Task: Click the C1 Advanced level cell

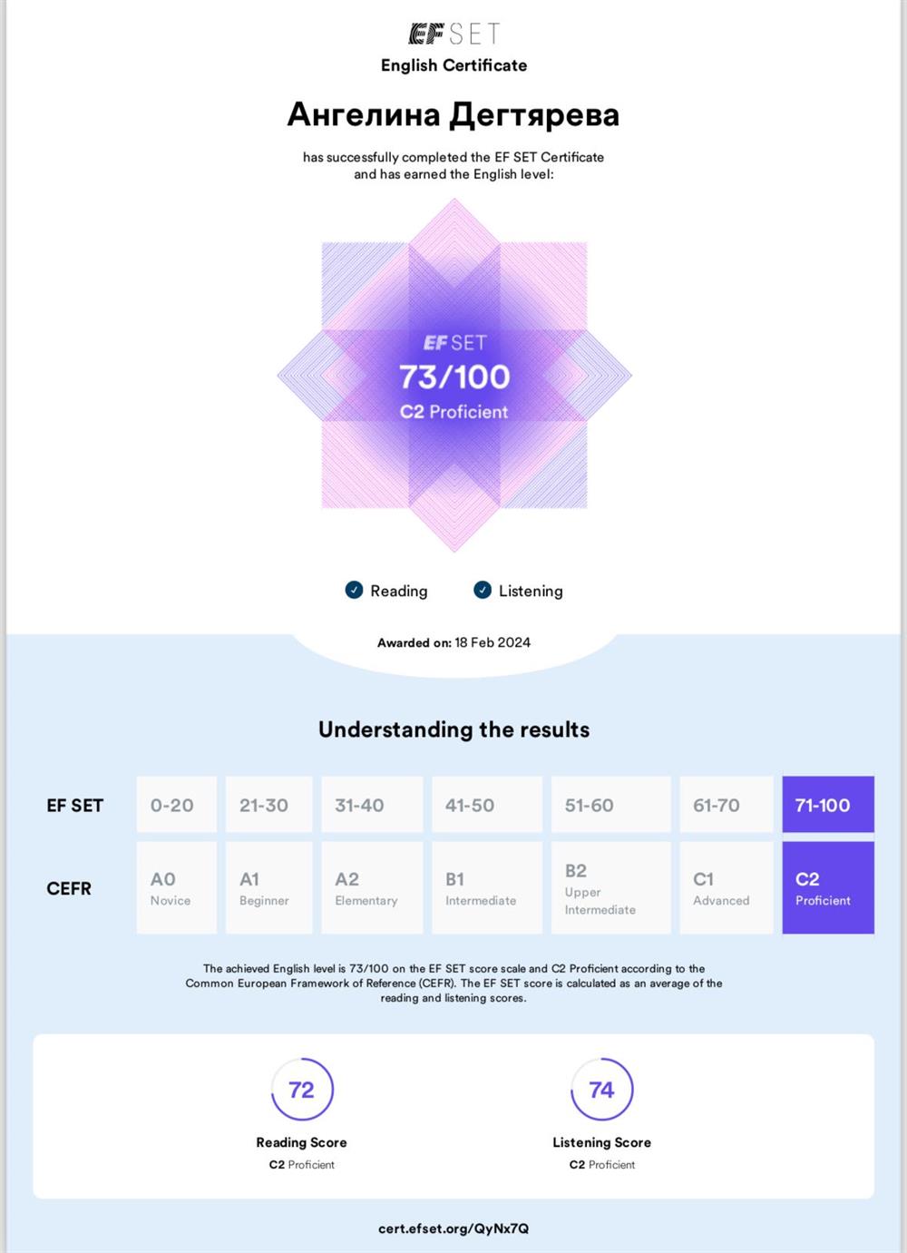Action: point(727,887)
